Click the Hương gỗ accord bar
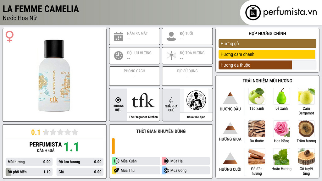The width and height of the screenshot is (322, 181). [267, 43]
